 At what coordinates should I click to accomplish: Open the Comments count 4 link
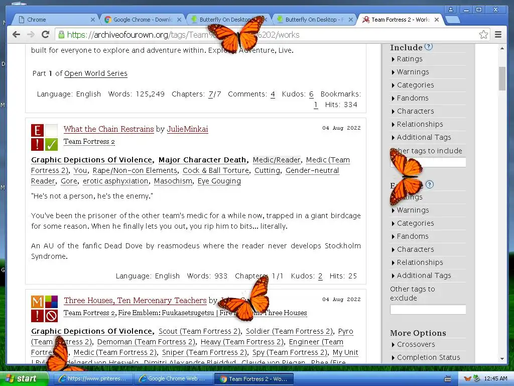point(273,94)
